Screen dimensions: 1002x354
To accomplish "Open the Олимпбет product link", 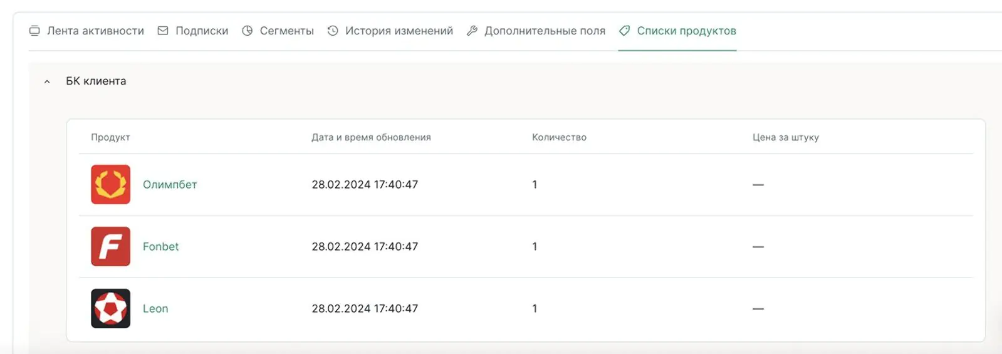I will tap(170, 184).
